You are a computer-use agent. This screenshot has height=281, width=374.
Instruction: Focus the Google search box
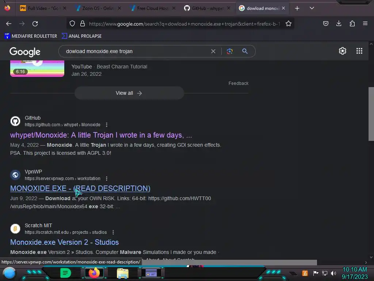tap(136, 51)
